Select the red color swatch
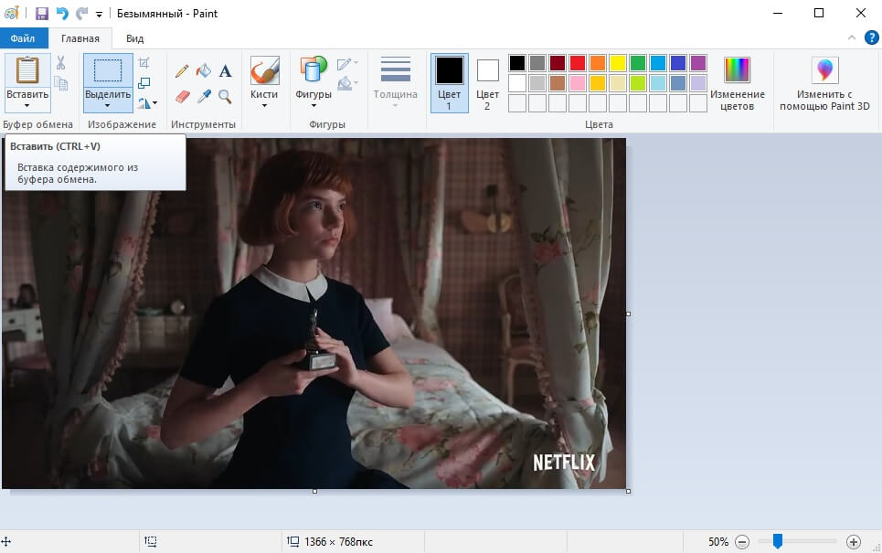882x553 pixels. [x=577, y=62]
